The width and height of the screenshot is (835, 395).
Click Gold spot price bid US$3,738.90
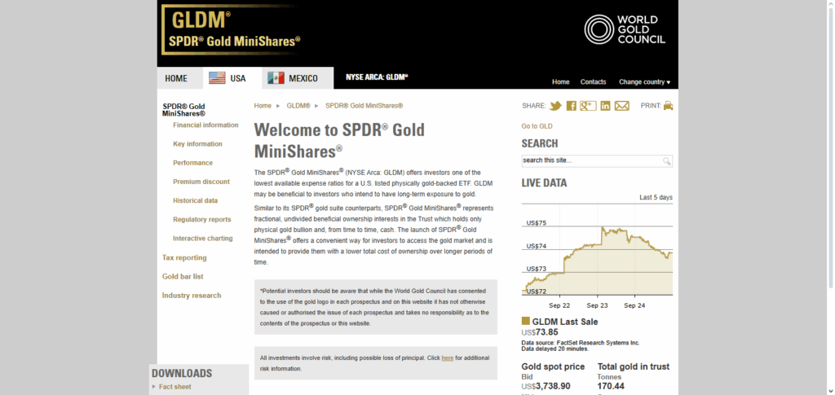coord(546,386)
